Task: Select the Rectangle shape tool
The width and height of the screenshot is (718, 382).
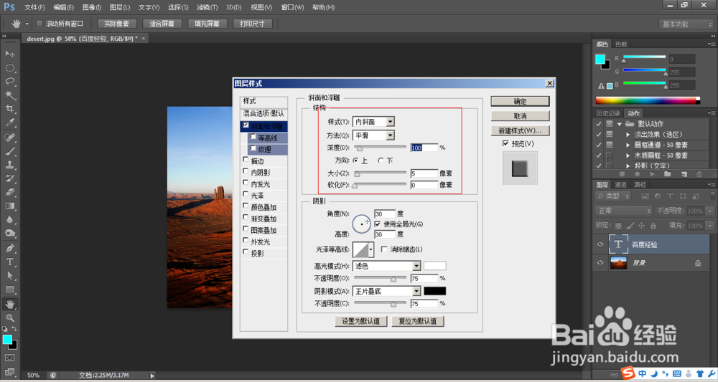Action: 9,290
